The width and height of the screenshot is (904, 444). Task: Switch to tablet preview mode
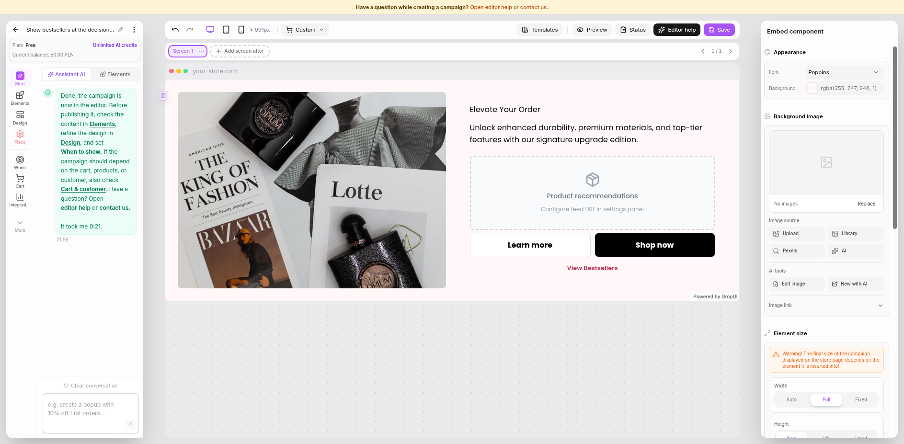(x=226, y=30)
